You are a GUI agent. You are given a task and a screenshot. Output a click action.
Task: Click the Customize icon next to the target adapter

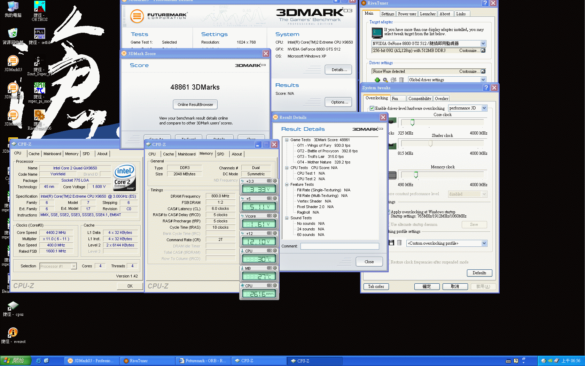[x=483, y=51]
